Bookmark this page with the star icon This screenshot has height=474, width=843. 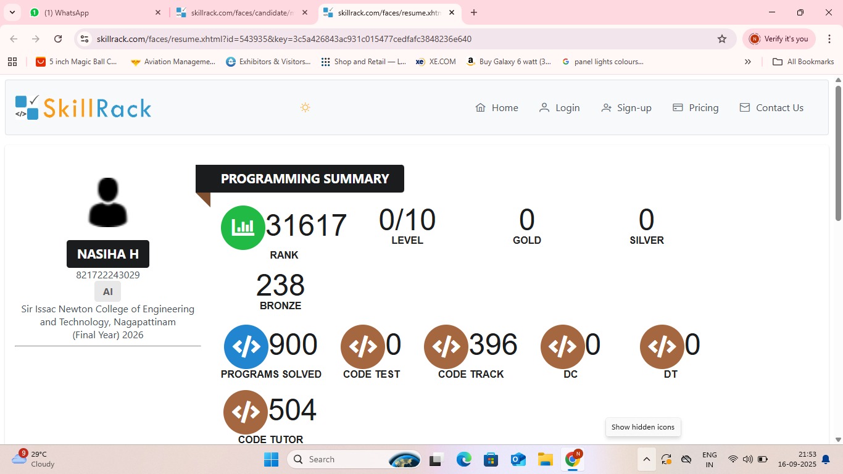coord(722,39)
